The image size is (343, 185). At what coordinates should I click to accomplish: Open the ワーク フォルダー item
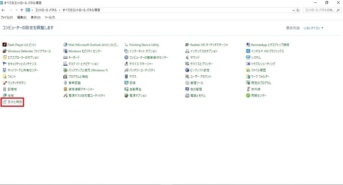[258, 76]
